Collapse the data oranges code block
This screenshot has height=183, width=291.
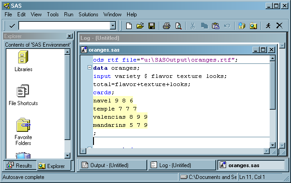coord(89,68)
